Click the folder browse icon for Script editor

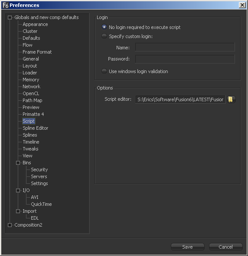231,99
